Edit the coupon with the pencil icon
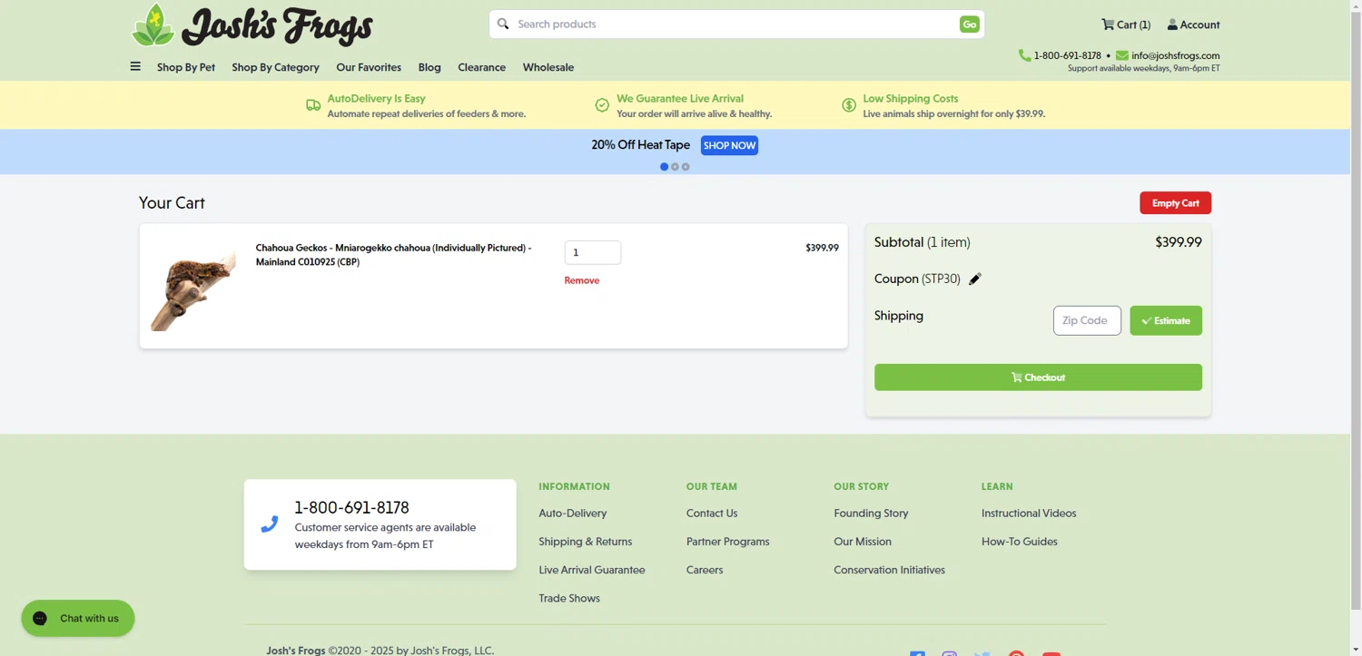Viewport: 1362px width, 656px height. coord(975,279)
